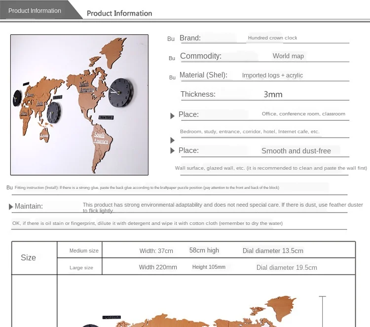Click the South America label on the map
The width and height of the screenshot is (370, 327).
[x=101, y=138]
